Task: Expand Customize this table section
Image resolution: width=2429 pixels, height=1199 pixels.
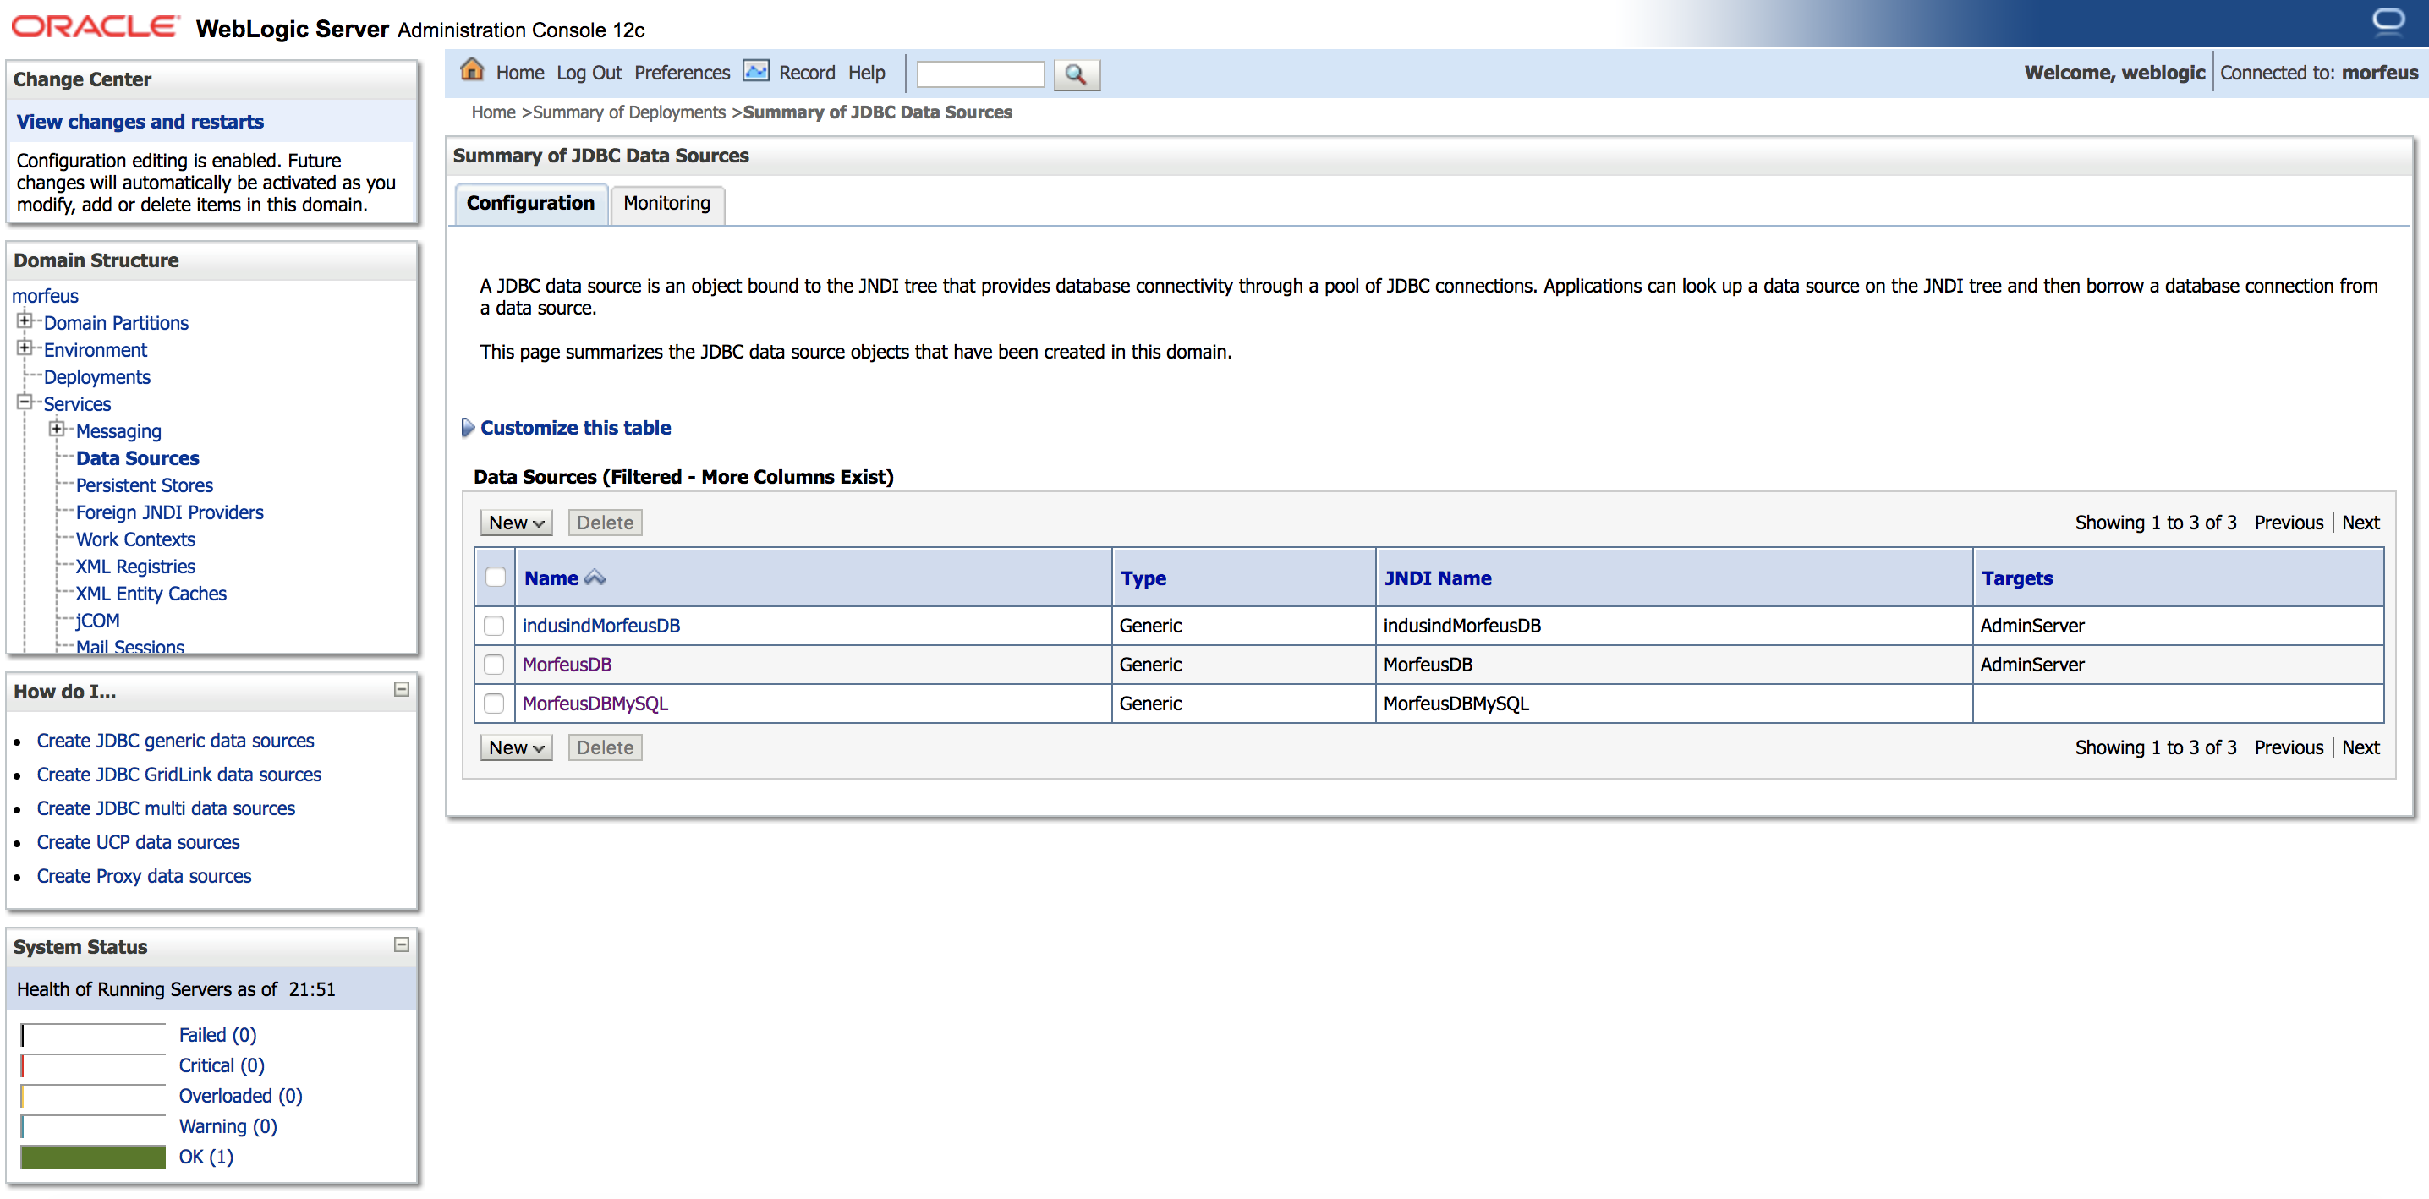Action: coord(468,428)
